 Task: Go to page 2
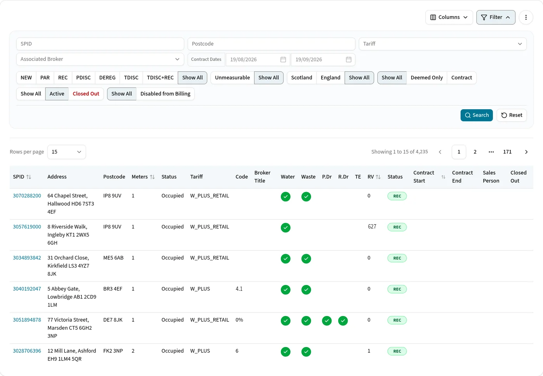[x=475, y=152]
